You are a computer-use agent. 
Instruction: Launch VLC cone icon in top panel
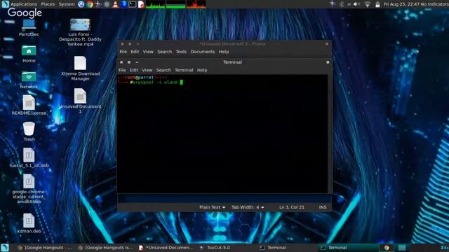tap(115, 4)
